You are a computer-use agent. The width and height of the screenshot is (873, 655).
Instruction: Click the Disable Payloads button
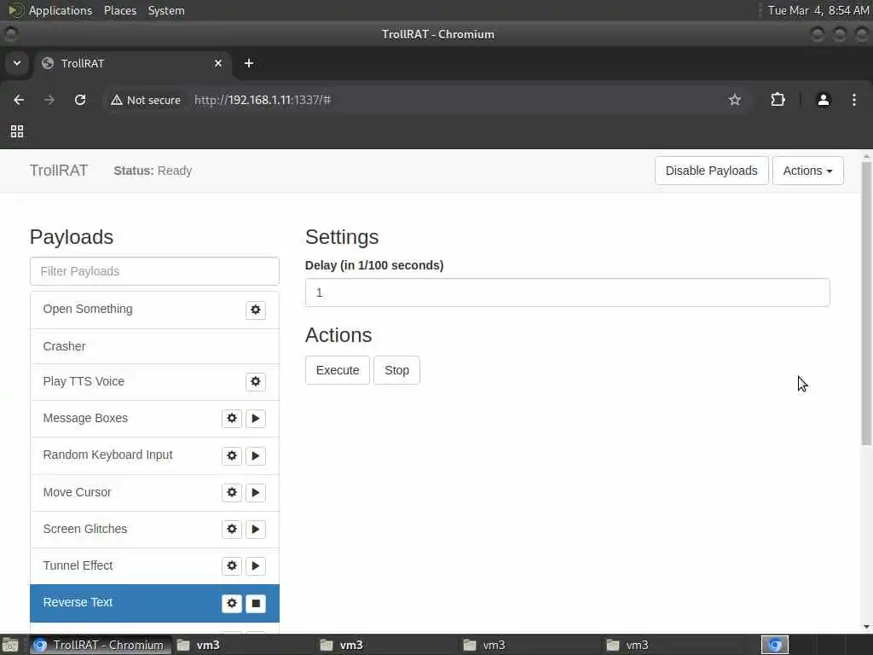[712, 171]
